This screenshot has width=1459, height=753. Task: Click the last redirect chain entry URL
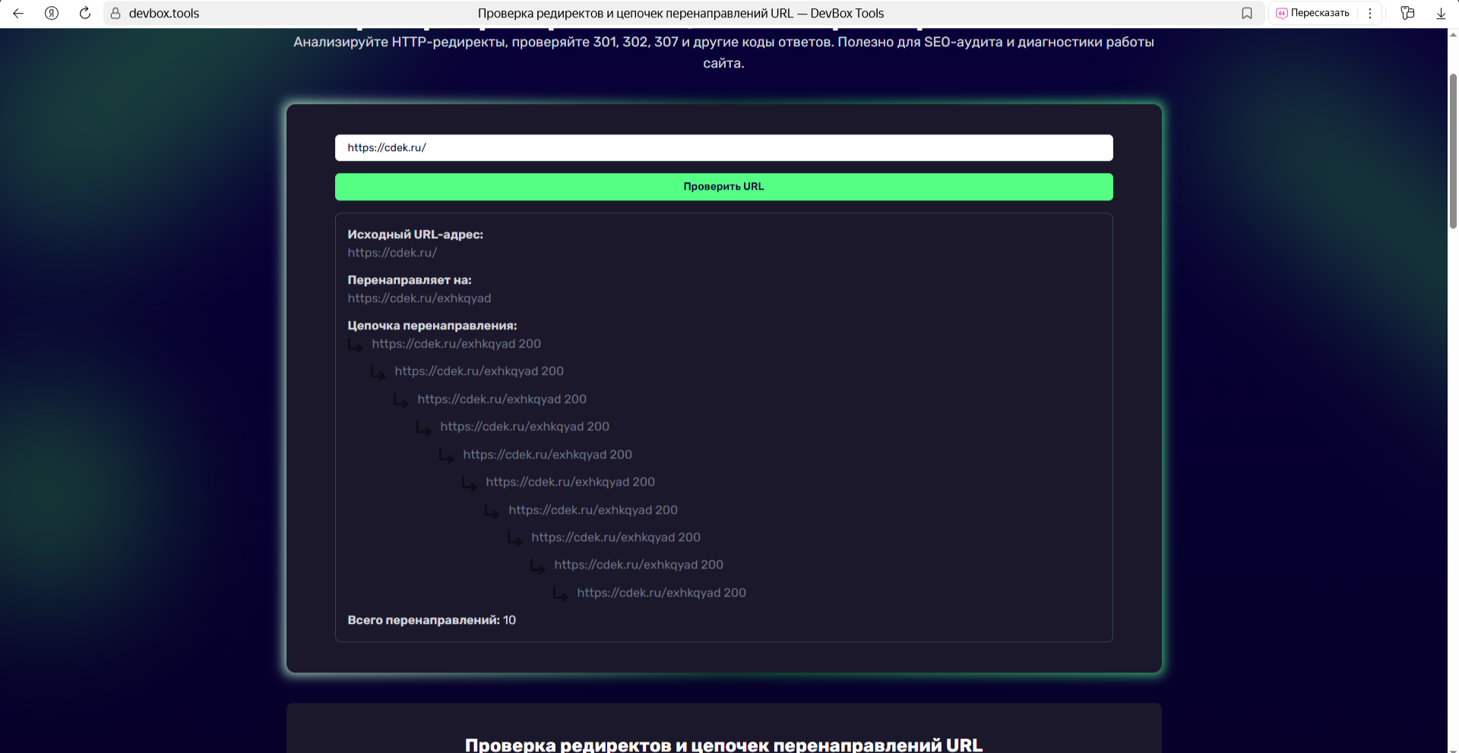click(661, 593)
